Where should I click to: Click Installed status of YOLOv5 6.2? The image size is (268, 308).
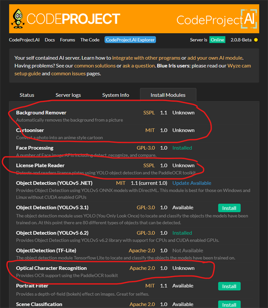tap(182, 233)
